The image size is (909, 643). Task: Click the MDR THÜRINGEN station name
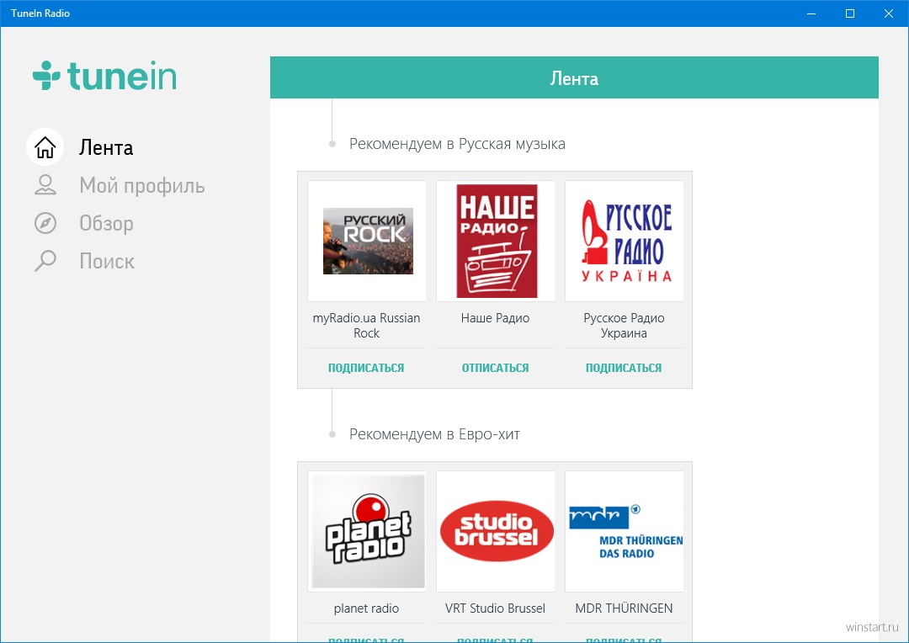tap(624, 608)
